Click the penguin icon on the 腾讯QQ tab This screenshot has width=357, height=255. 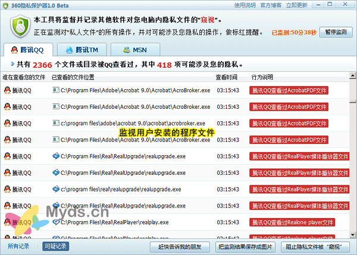pyautogui.click(x=14, y=50)
